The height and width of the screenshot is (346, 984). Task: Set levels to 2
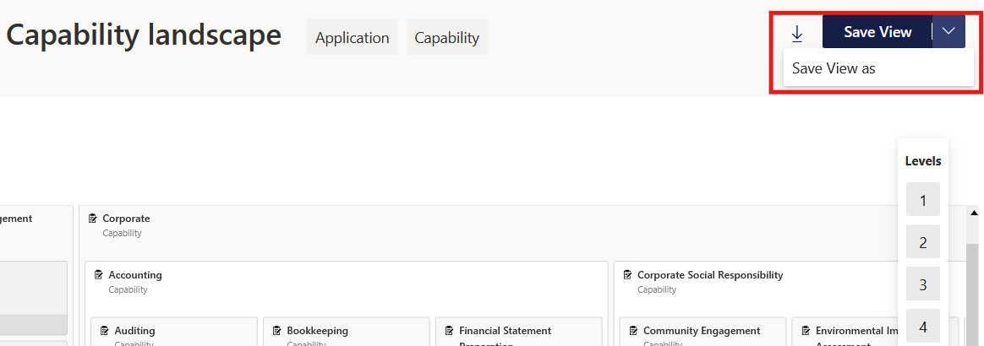tap(922, 241)
